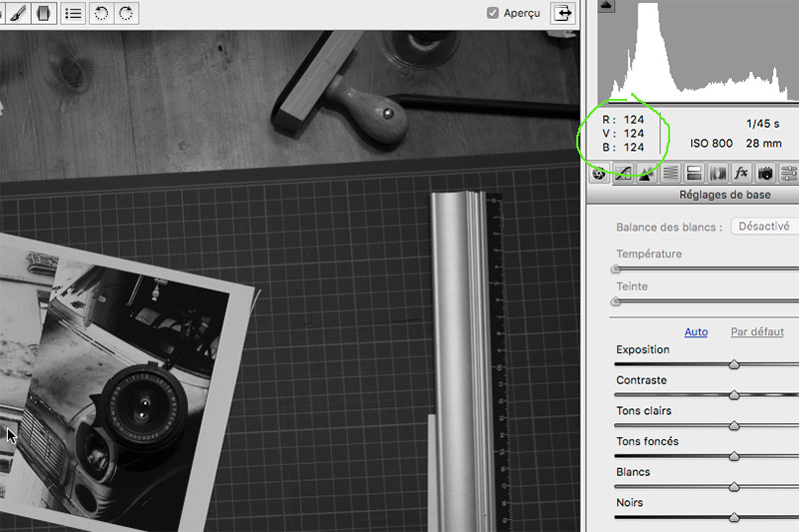799x532 pixels.
Task: Click the Contraste slider handle
Action: pyautogui.click(x=734, y=395)
